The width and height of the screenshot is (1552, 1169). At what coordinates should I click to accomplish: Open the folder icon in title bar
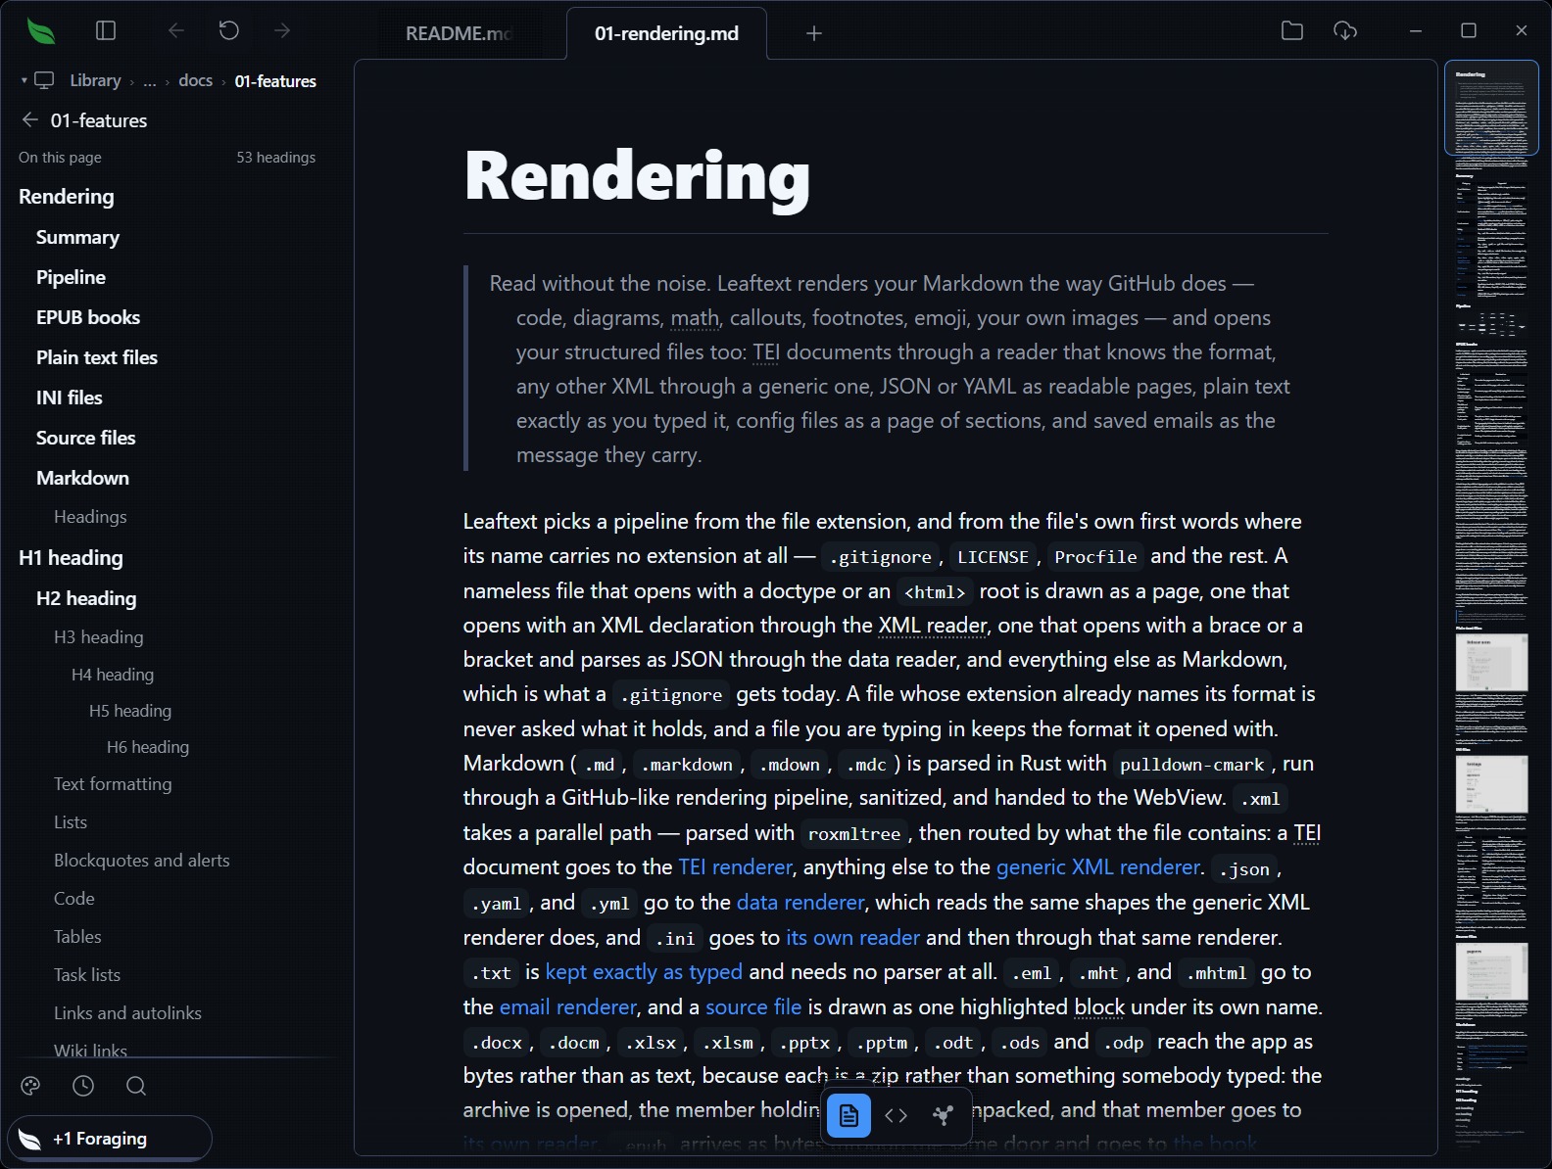pos(1292,31)
